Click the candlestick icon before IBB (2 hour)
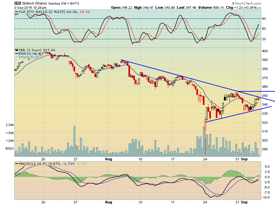The image size is (275, 205). [x=16, y=50]
